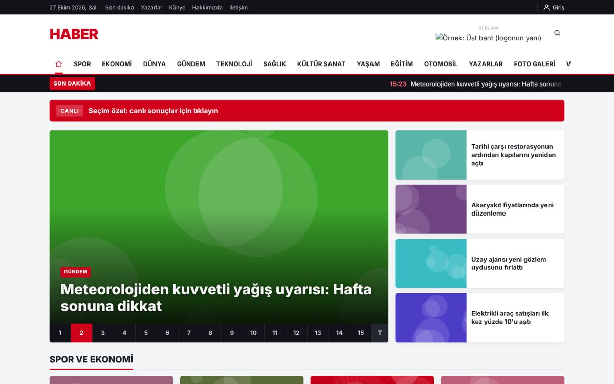Select slide 10 in slider pagination
The height and width of the screenshot is (384, 614).
253,333
